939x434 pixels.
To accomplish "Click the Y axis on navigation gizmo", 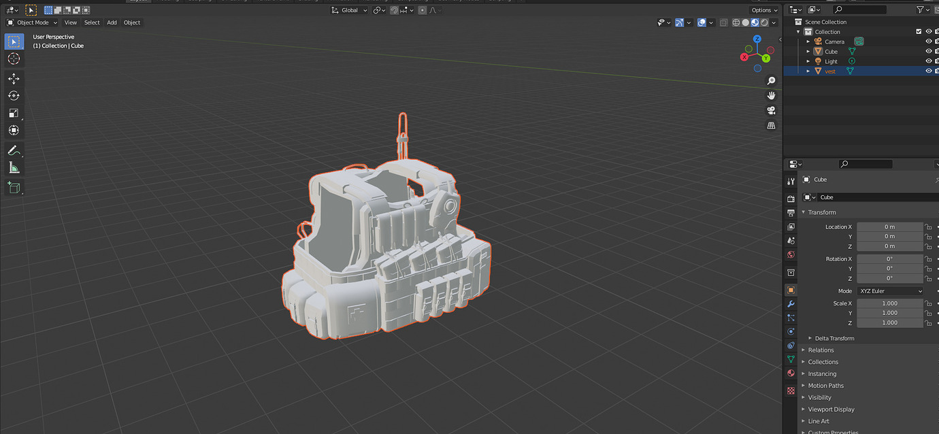I will tap(765, 59).
